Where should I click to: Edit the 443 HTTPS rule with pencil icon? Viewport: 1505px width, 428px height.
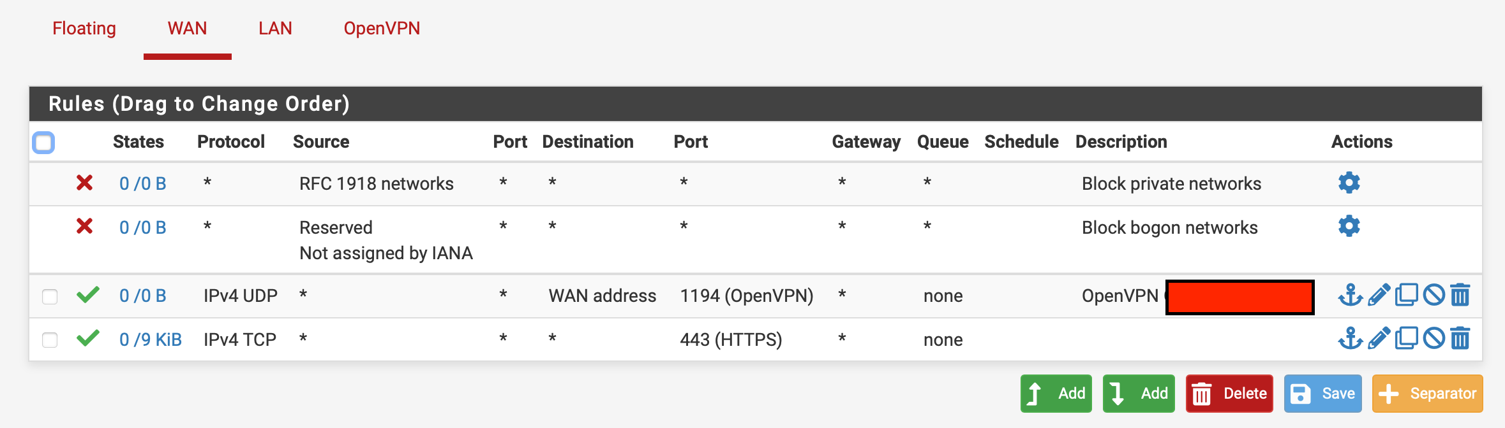click(x=1379, y=339)
